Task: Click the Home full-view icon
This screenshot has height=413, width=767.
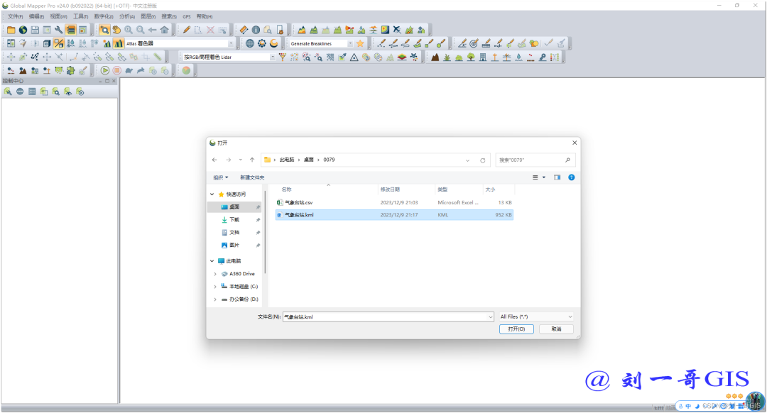Action: (x=164, y=30)
